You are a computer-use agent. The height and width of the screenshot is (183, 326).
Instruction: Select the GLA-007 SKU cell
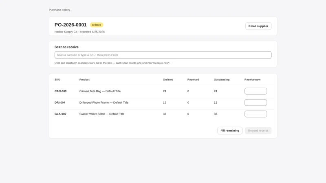point(60,114)
